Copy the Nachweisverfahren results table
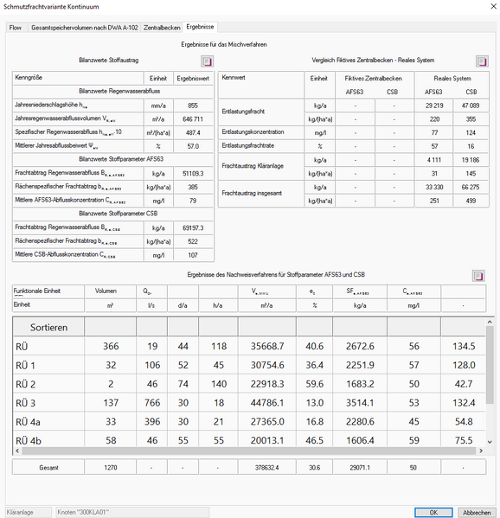 478,276
